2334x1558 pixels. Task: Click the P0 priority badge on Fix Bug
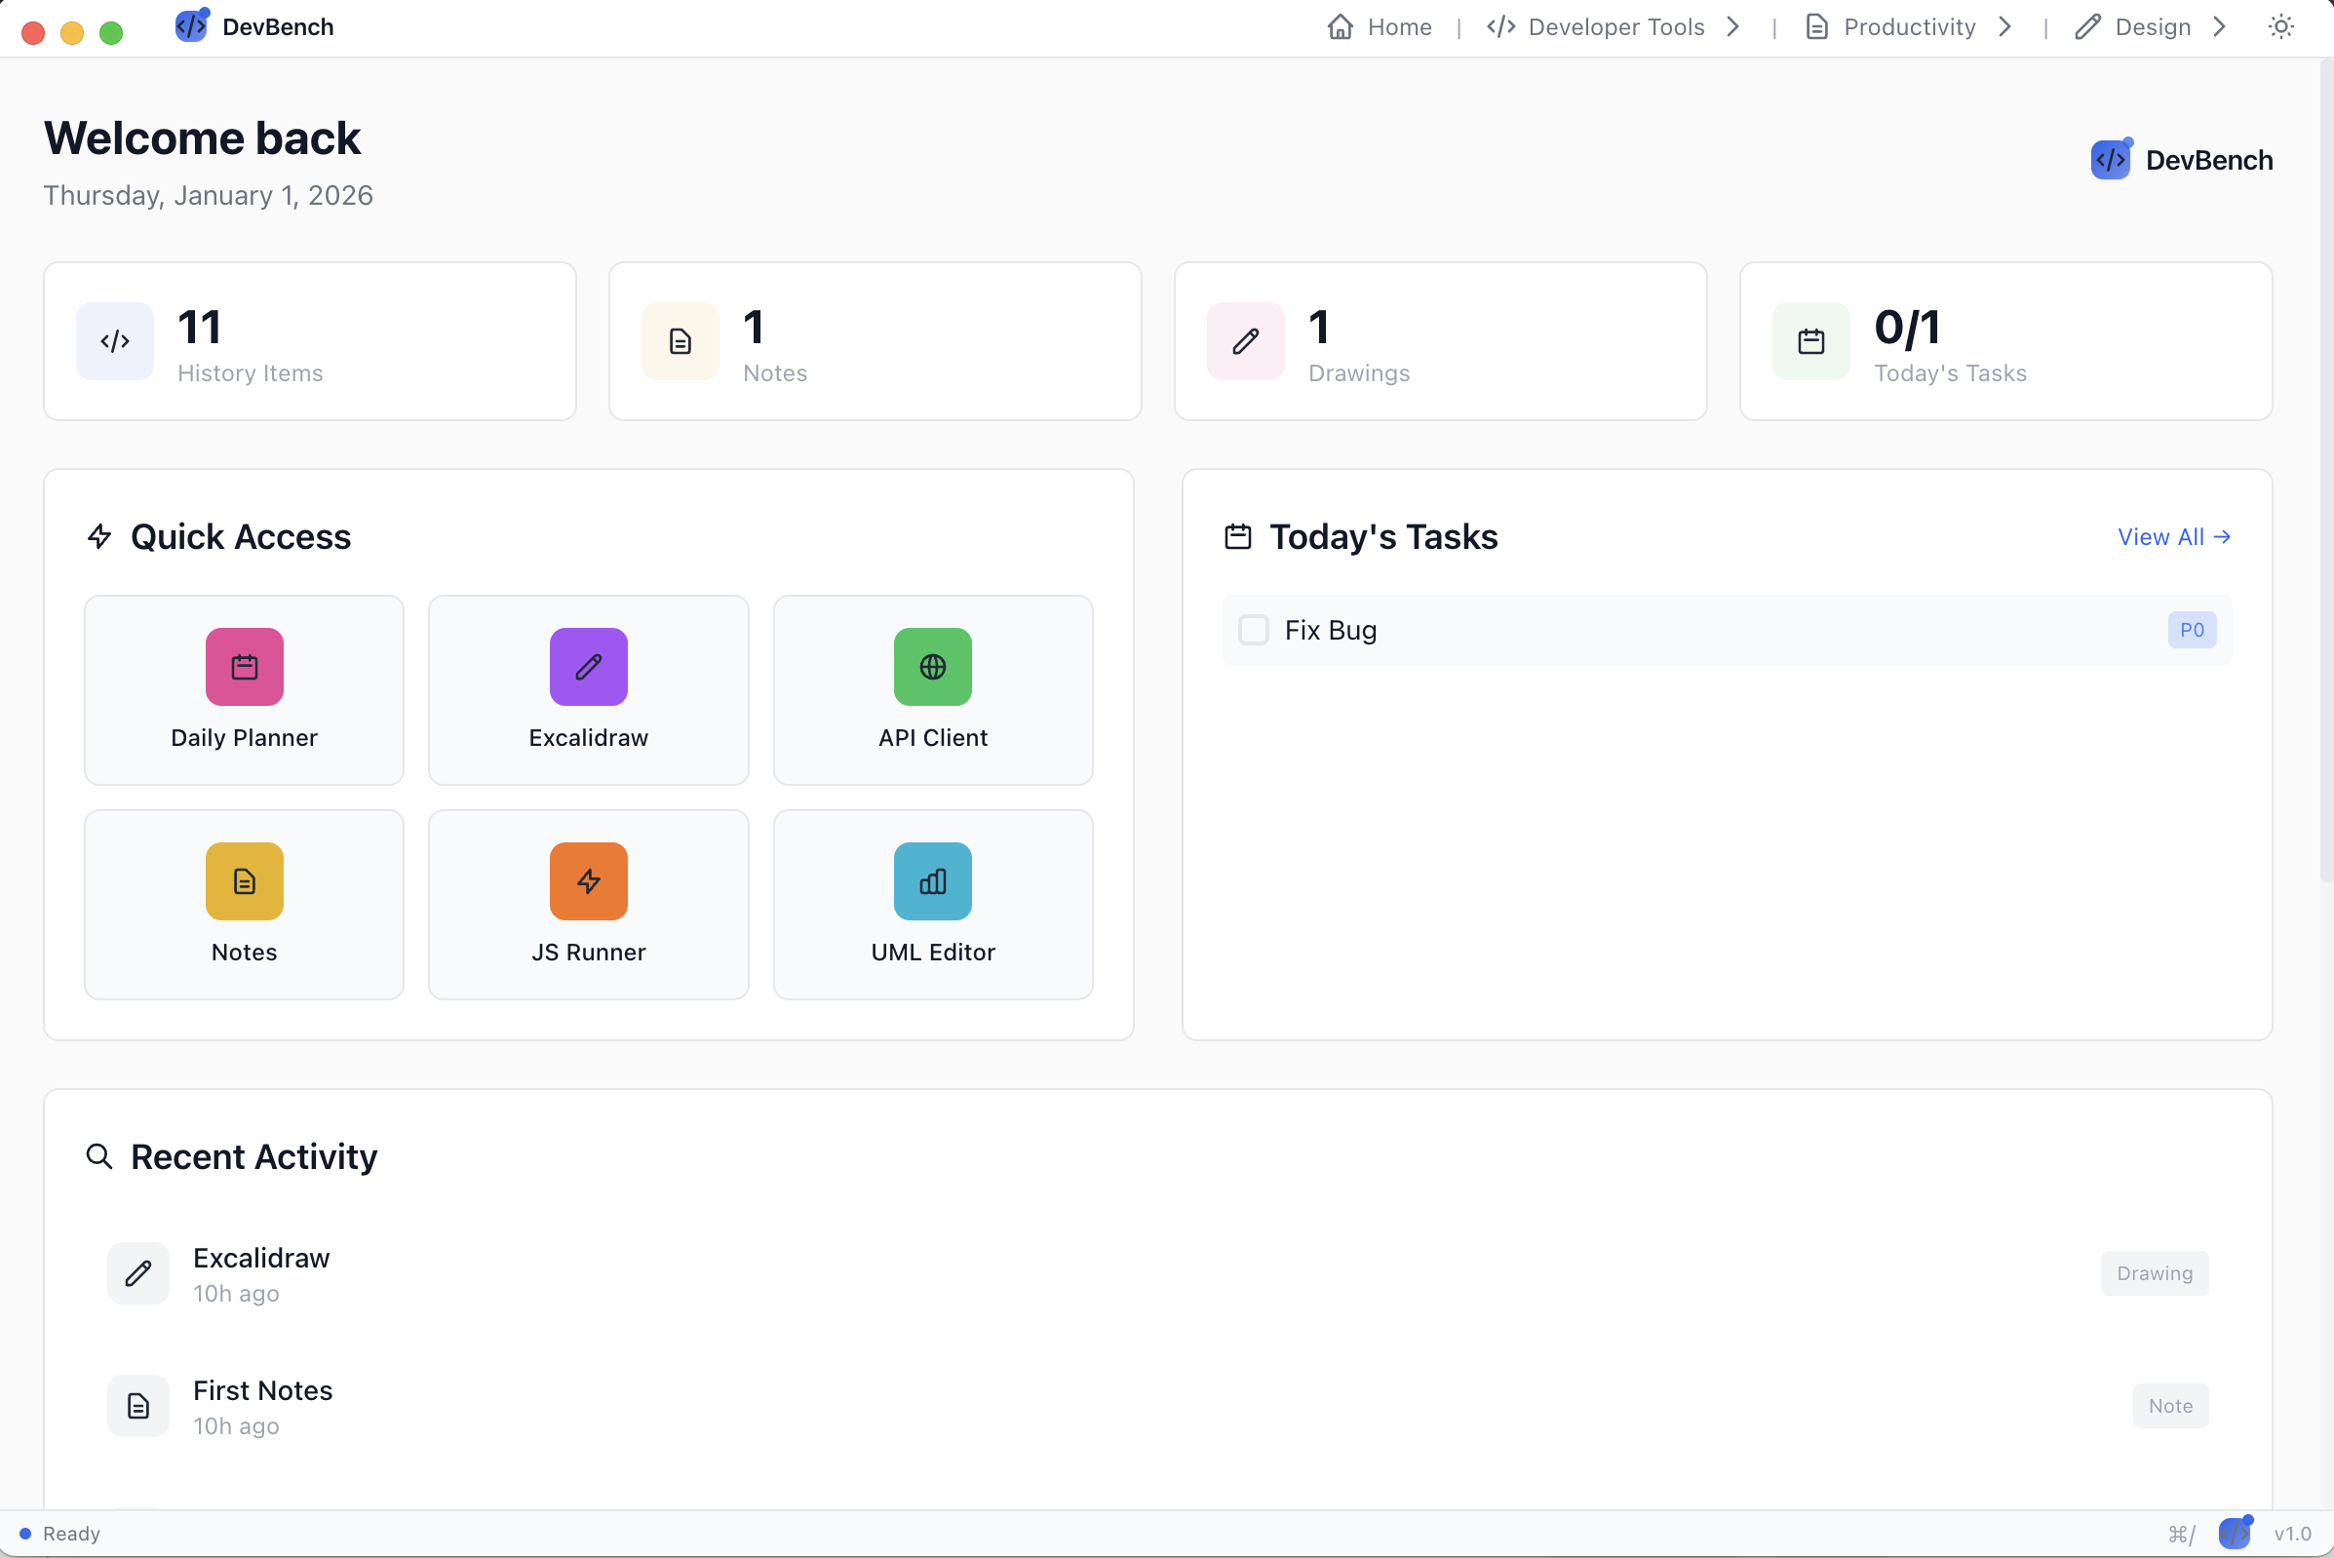coord(2193,630)
